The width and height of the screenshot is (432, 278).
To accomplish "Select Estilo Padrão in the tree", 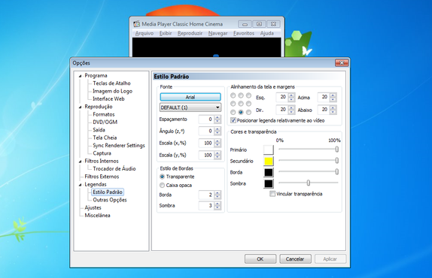I will pyautogui.click(x=108, y=192).
